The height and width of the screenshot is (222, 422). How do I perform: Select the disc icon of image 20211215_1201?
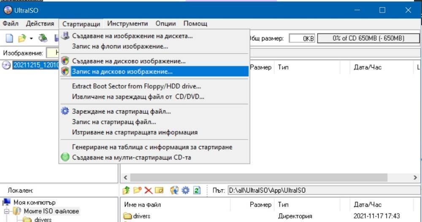(x=6, y=65)
